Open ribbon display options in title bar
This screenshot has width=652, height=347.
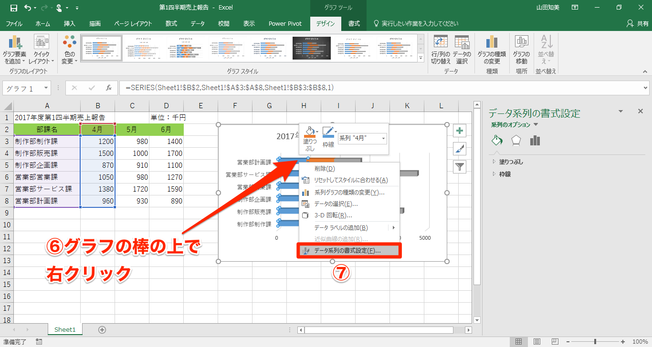click(x=575, y=8)
